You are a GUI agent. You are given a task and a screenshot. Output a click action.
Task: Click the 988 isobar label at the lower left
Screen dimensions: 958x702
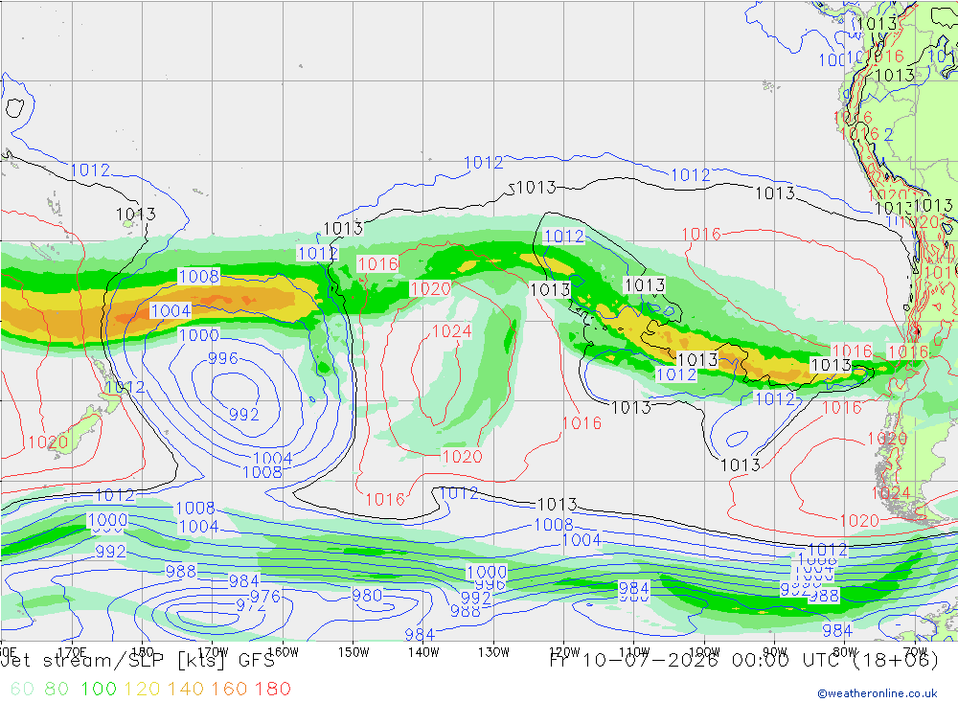point(181,571)
